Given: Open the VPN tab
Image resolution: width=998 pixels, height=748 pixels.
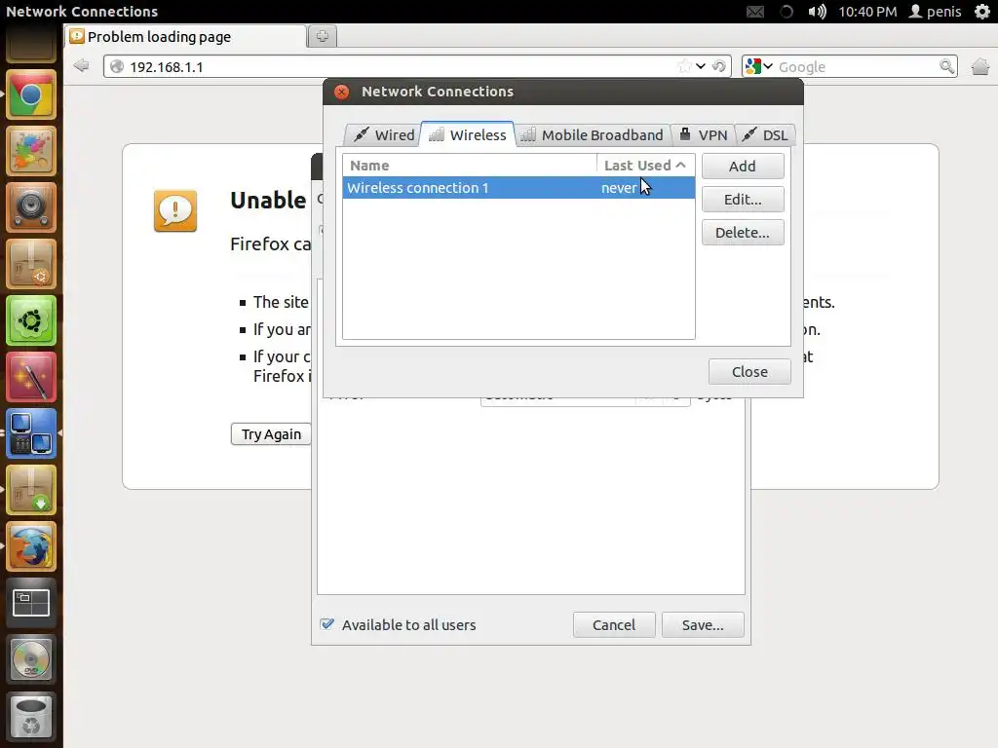Looking at the screenshot, I should click(x=703, y=134).
